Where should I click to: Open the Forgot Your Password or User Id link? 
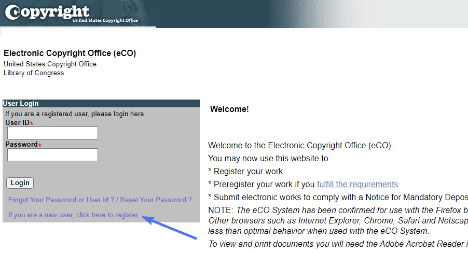61,200
